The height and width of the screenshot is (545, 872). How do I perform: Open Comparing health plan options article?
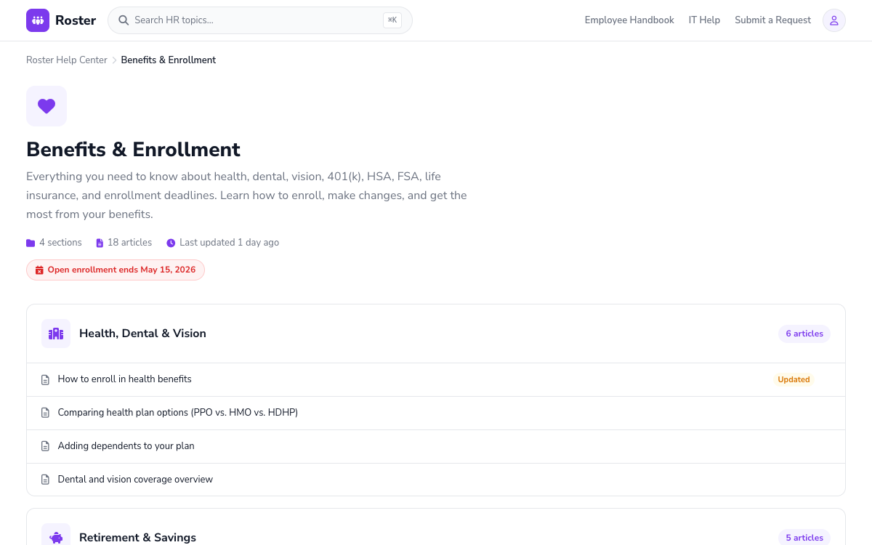pyautogui.click(x=436, y=413)
